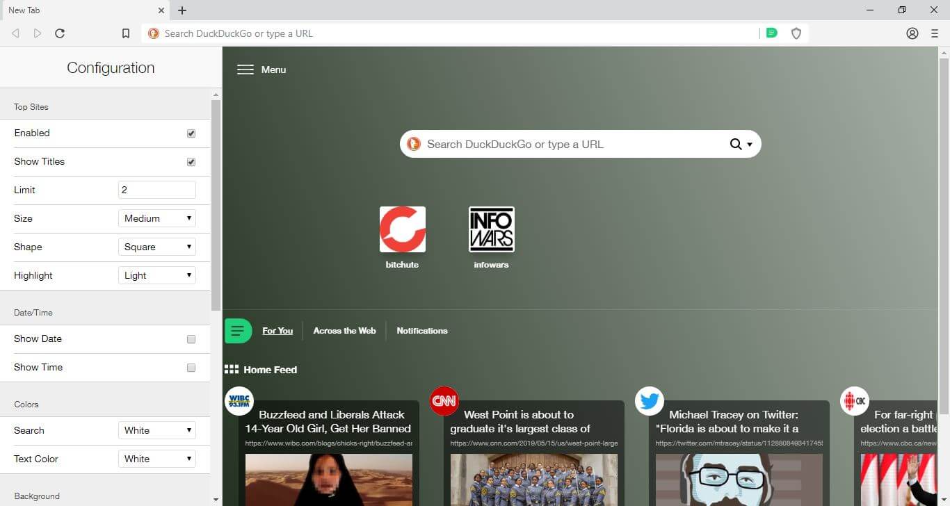Screen dimensions: 950x506
Task: Select the New Tab browser tab
Action: [x=85, y=10]
